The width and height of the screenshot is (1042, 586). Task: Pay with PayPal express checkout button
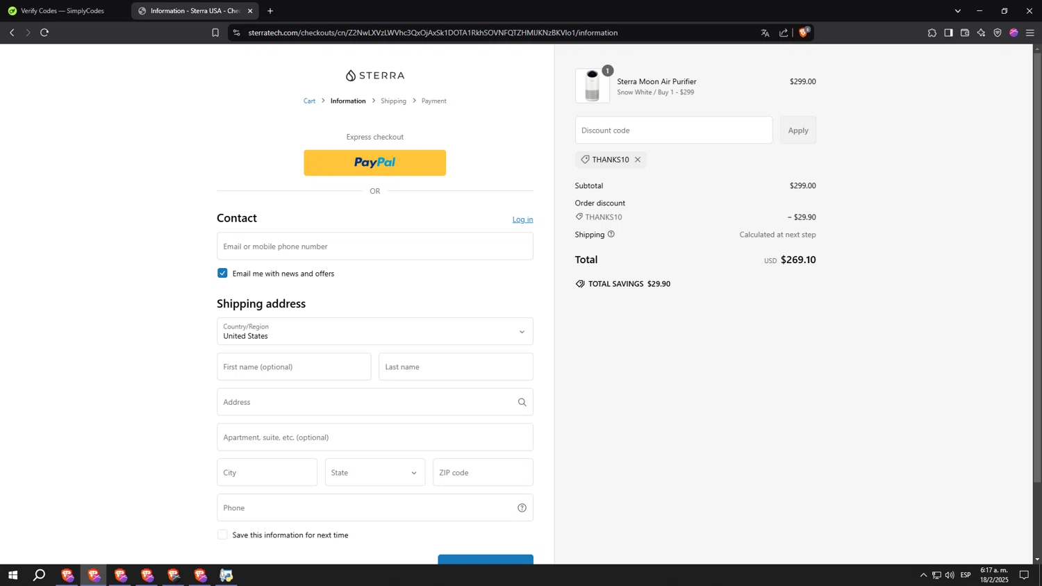[x=375, y=162]
